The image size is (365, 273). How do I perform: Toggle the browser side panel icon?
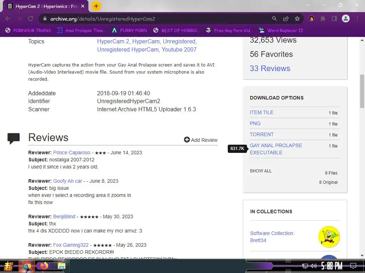(x=334, y=18)
